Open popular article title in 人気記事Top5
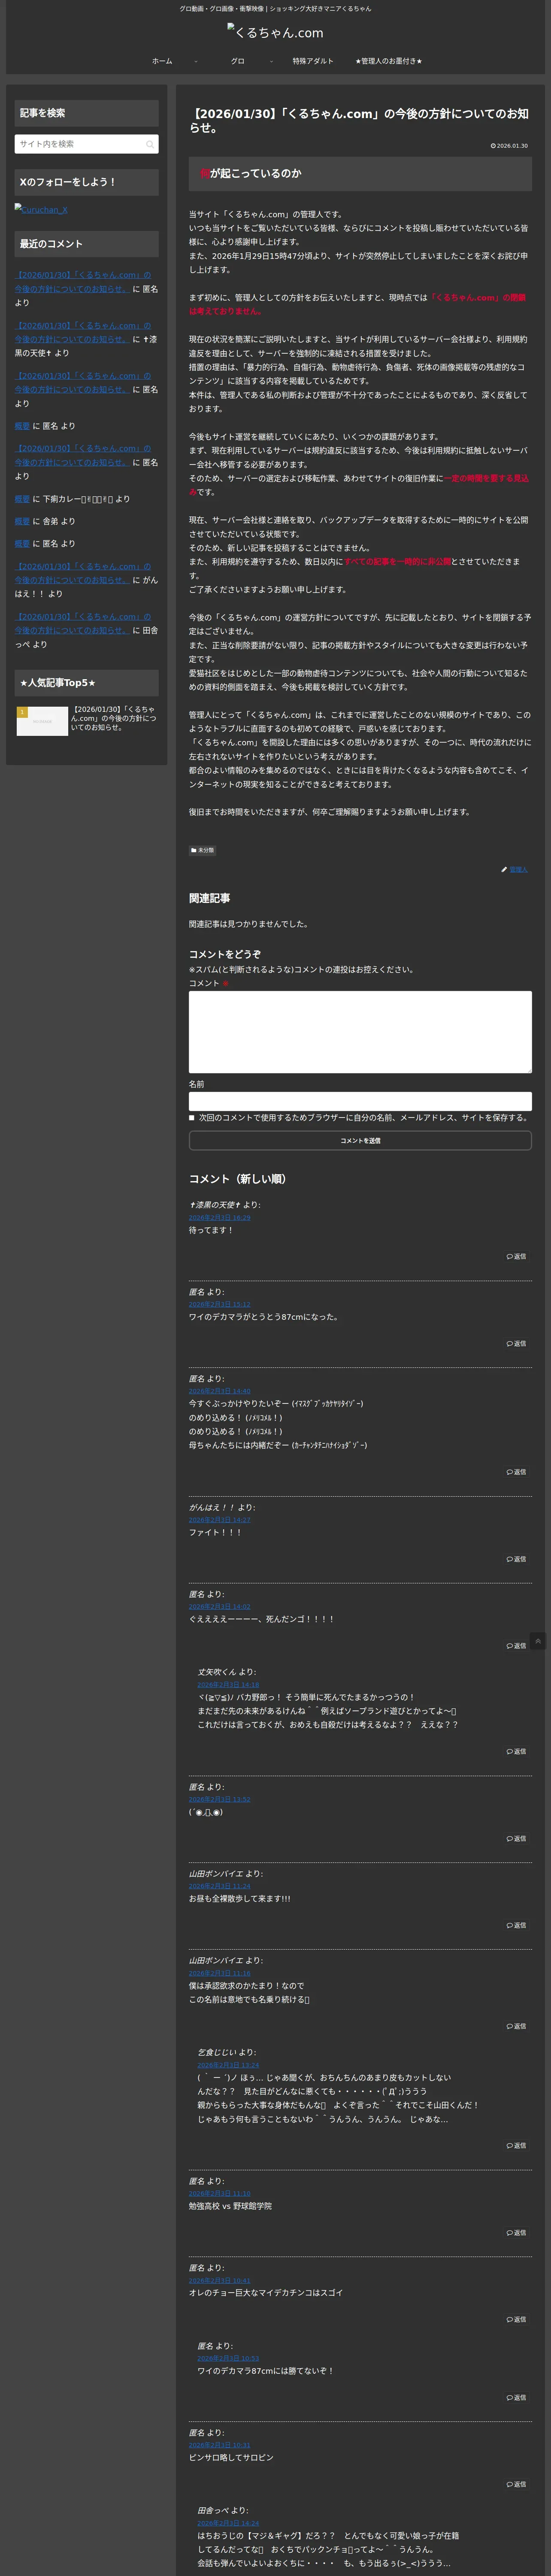This screenshot has width=551, height=2576. pyautogui.click(x=114, y=718)
